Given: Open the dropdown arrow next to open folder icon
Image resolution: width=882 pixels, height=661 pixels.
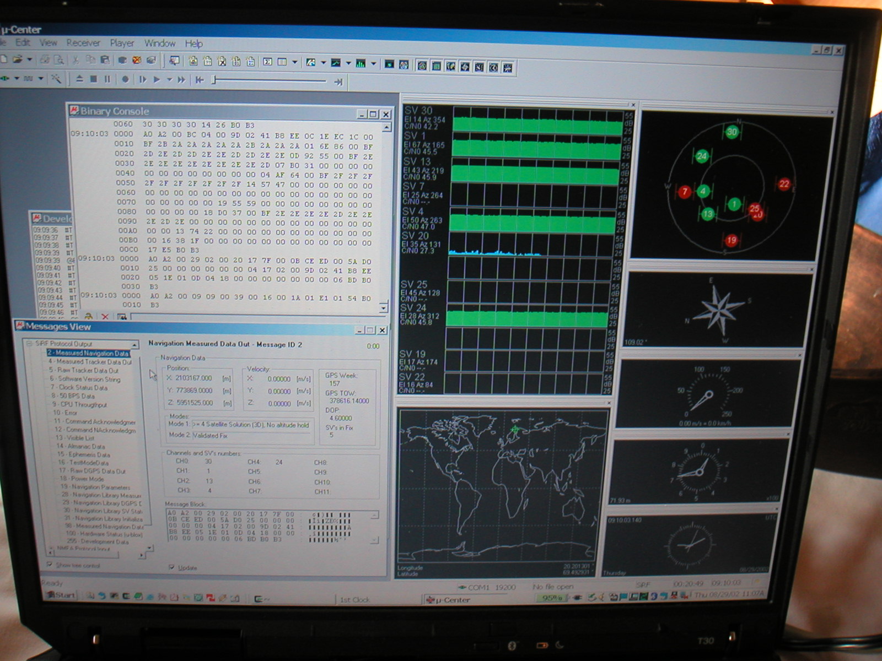Looking at the screenshot, I should [x=29, y=59].
